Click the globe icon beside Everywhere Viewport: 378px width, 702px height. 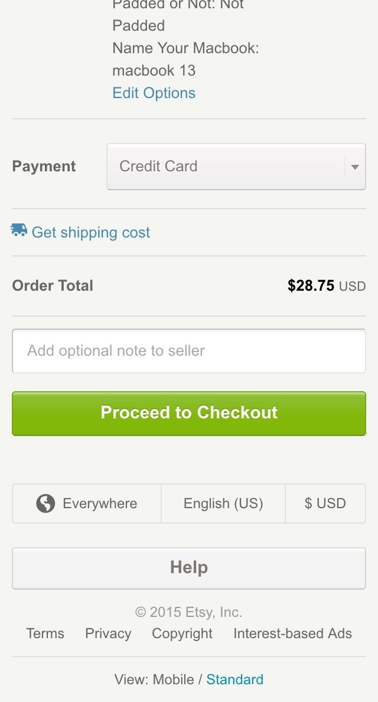click(45, 503)
